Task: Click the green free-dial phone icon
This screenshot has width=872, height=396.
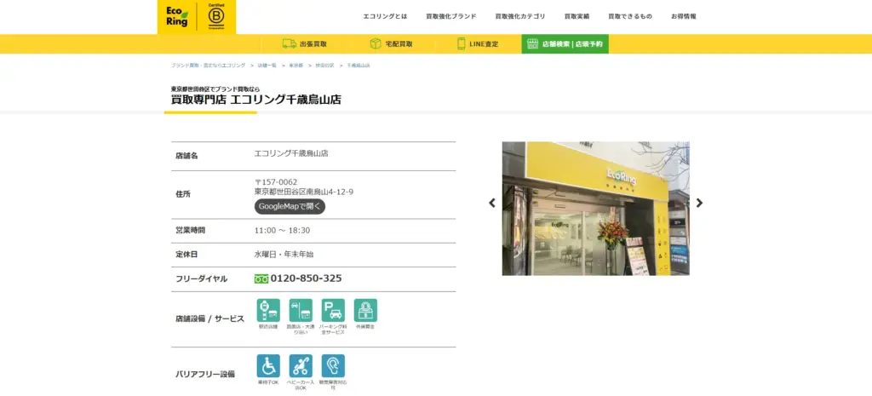Action: [261, 278]
